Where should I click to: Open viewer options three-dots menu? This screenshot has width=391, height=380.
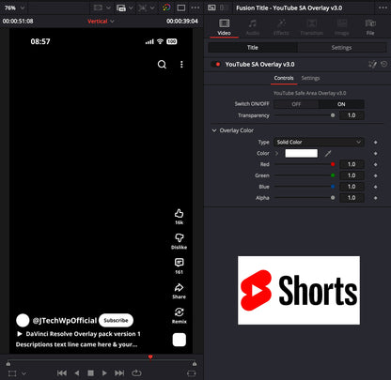point(195,8)
